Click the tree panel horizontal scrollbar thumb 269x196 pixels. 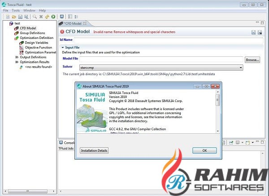(x=28, y=191)
